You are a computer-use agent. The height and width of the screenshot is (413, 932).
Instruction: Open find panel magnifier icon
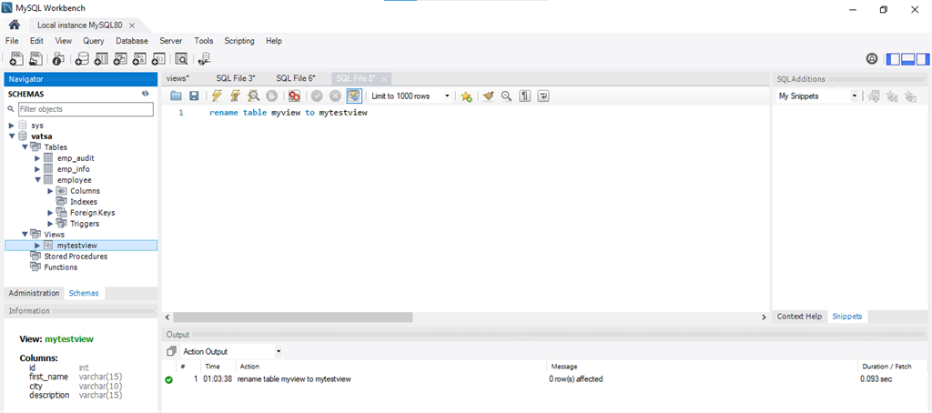[x=506, y=96]
